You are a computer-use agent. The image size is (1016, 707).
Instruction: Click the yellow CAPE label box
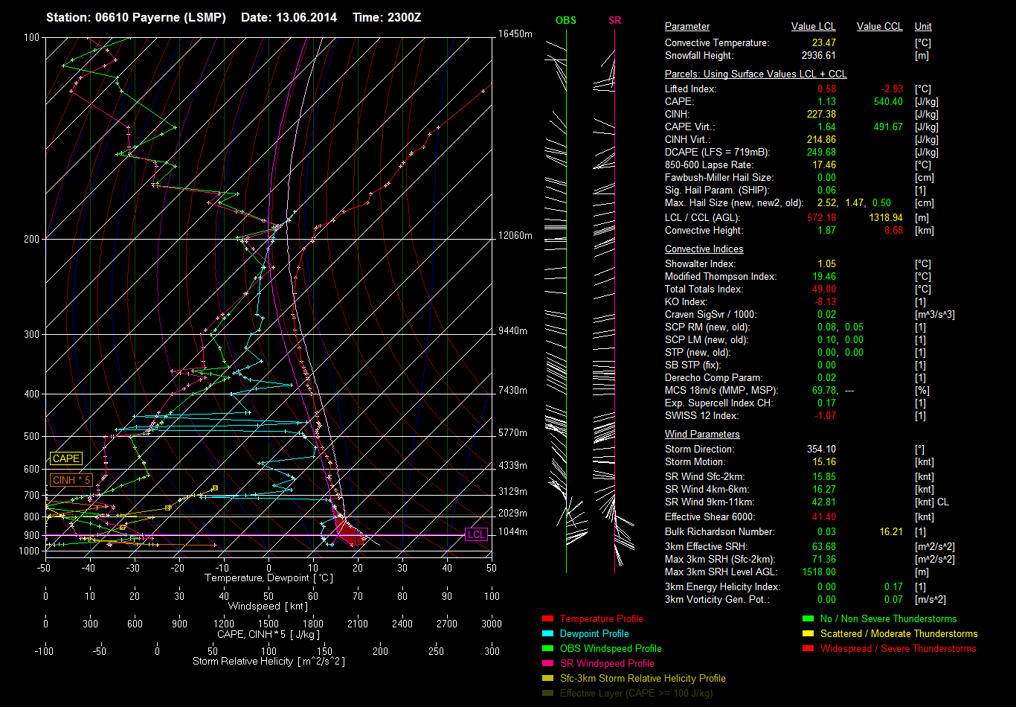click(66, 459)
